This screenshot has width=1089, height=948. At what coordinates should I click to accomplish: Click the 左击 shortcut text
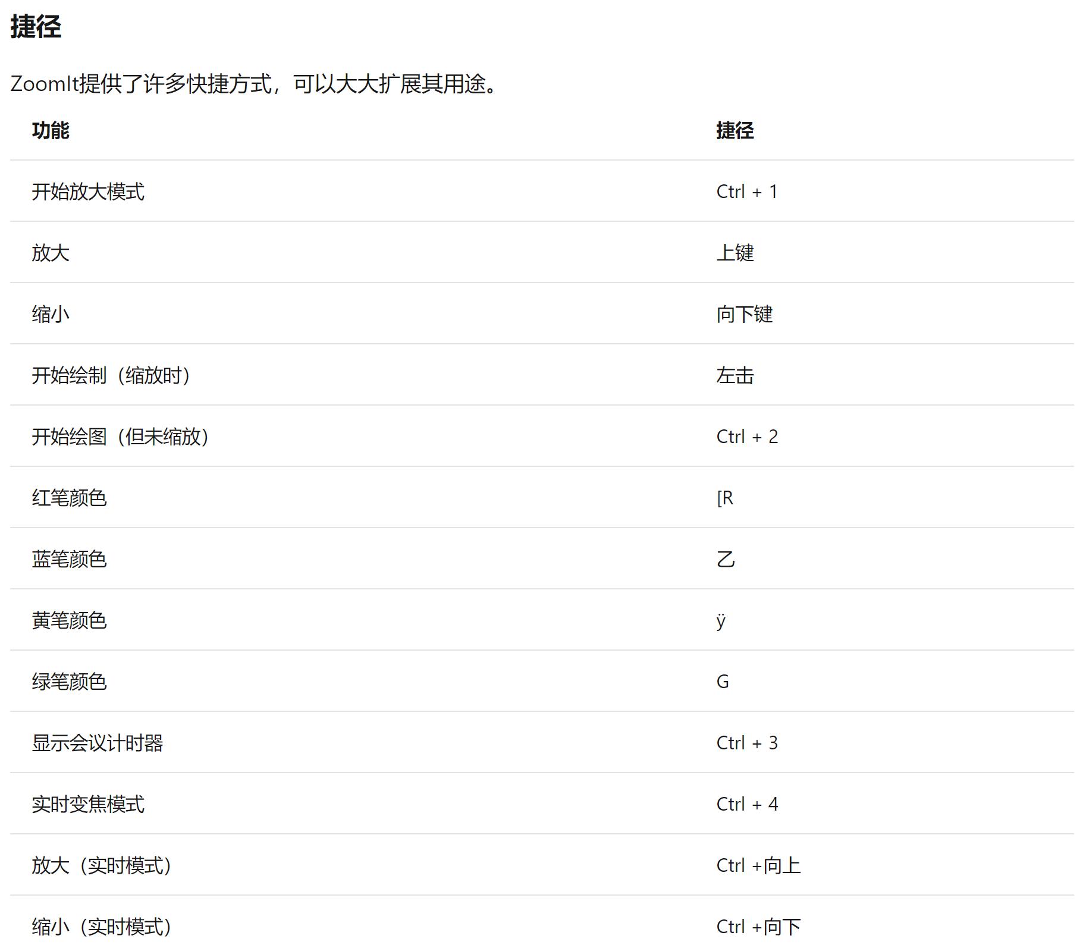(x=735, y=375)
